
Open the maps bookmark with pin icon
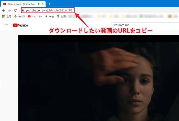pyautogui.click(x=61, y=16)
